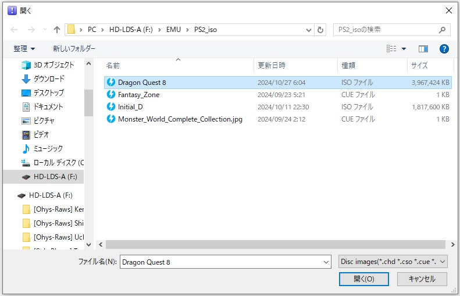This screenshot has height=296, width=460.
Task: Go up one folder level
Action: pos(57,30)
